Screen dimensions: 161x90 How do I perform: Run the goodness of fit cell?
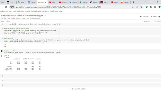(2, 51)
